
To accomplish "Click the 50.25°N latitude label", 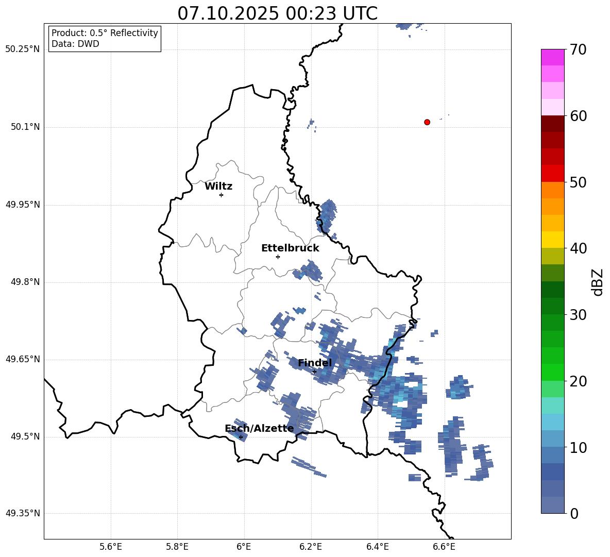I will point(22,49).
